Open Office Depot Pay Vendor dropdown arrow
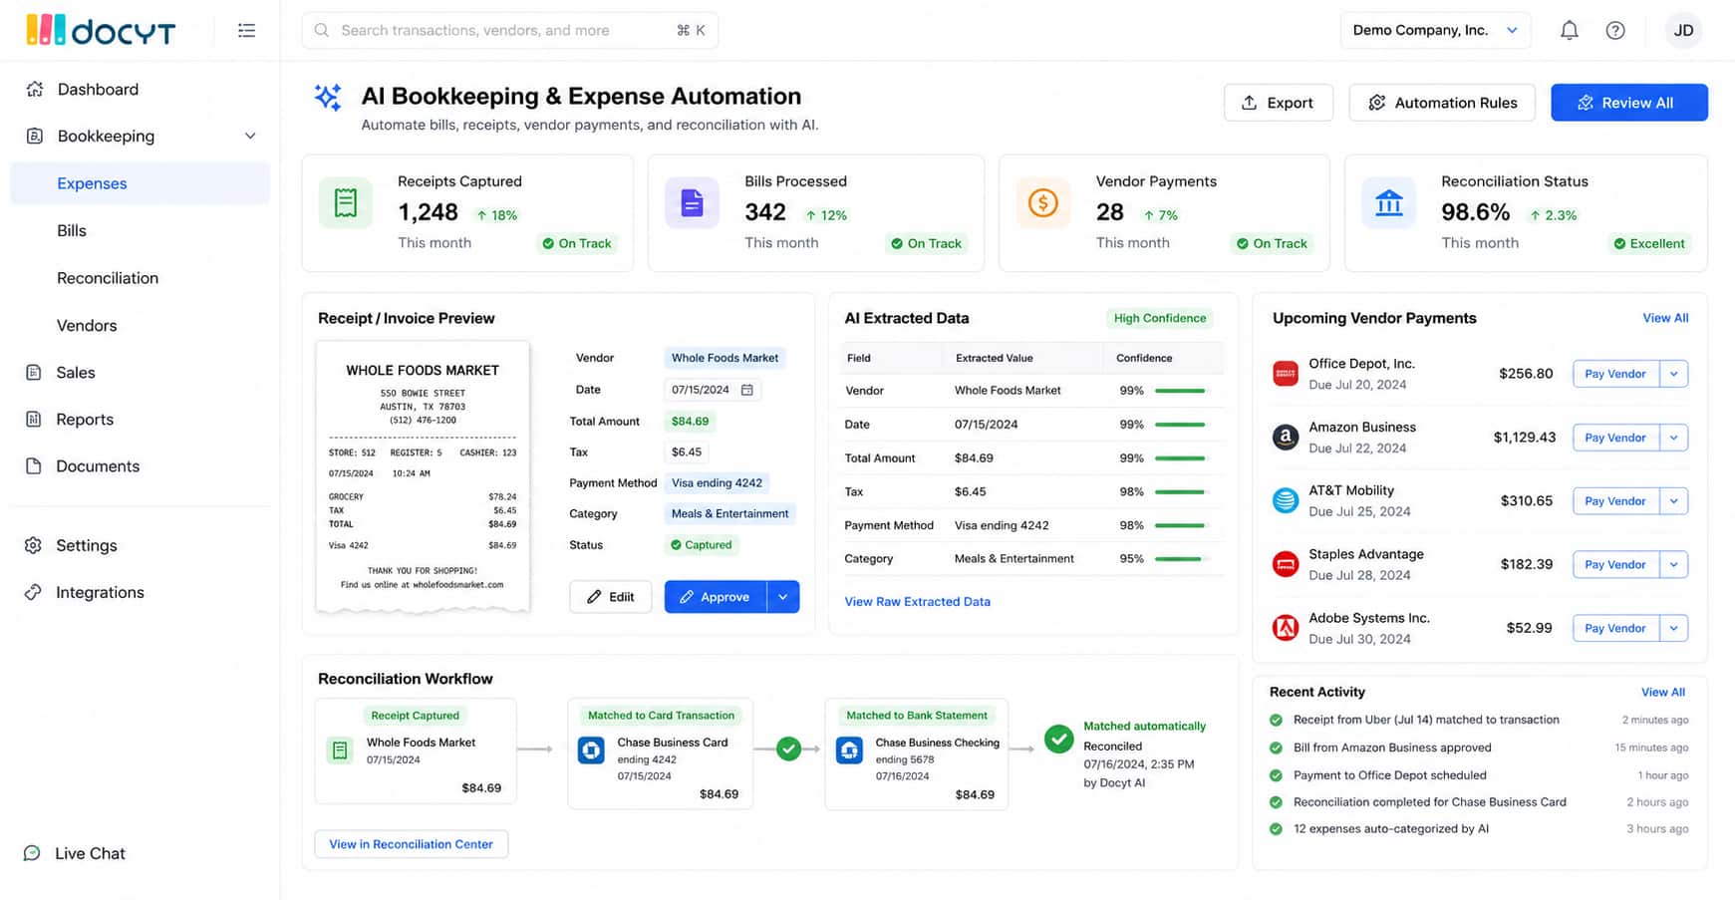This screenshot has height=900, width=1735. pyautogui.click(x=1674, y=374)
